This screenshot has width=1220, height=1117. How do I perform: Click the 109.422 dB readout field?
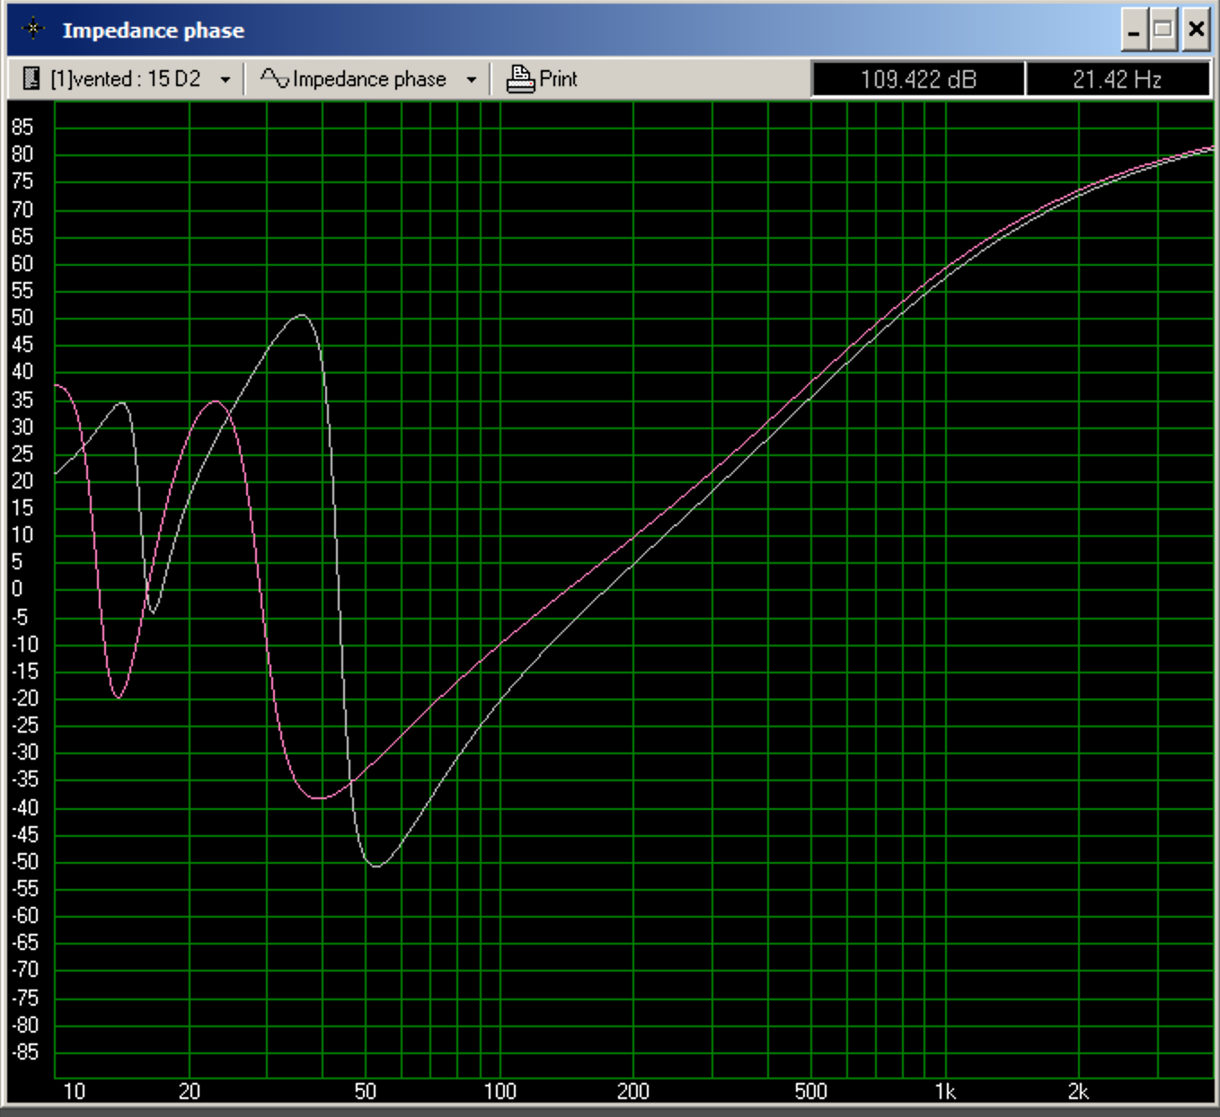[x=918, y=79]
